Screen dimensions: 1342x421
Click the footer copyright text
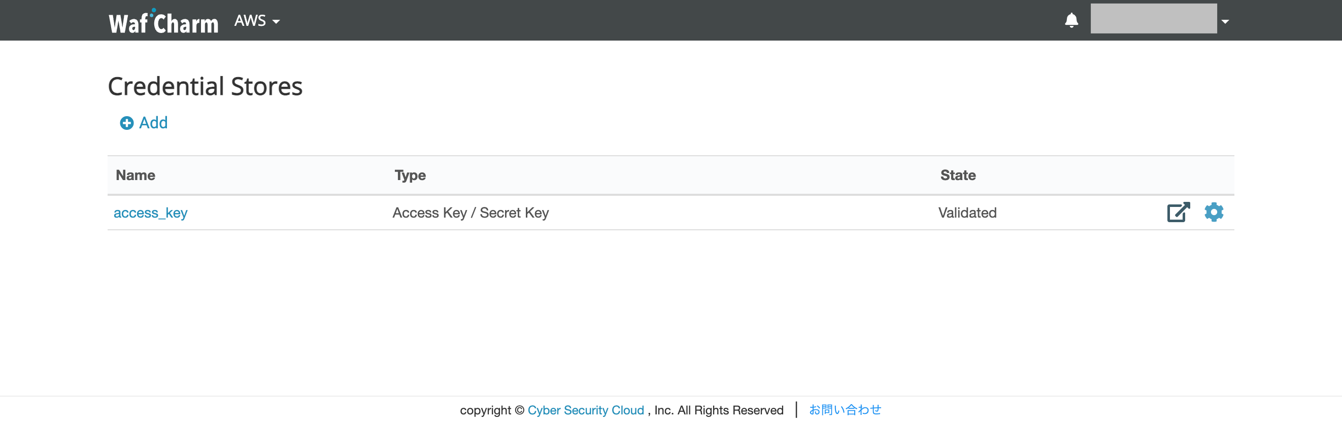[x=621, y=410]
